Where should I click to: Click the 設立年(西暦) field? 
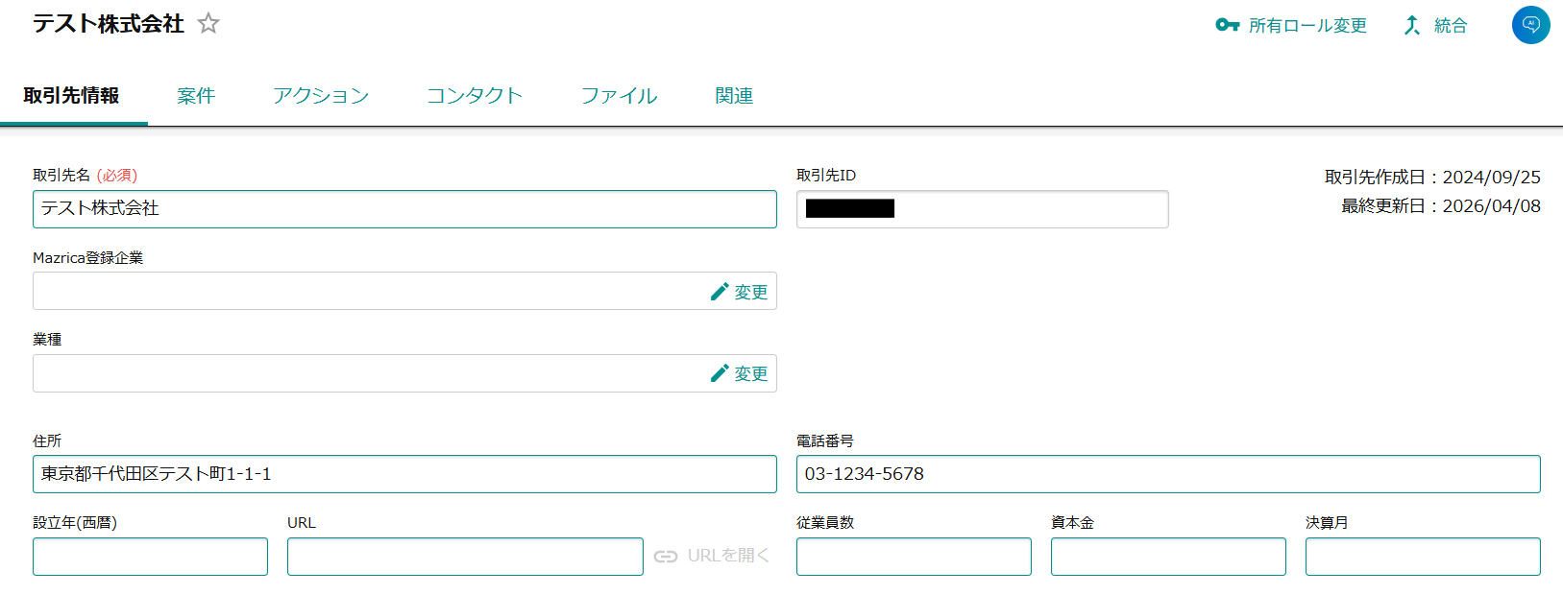(150, 557)
